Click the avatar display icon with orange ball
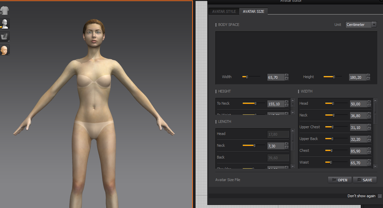 [5, 24]
